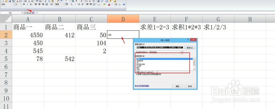The width and height of the screenshot is (275, 109).
Task: Select row 6 header
Action: pos(6,66)
